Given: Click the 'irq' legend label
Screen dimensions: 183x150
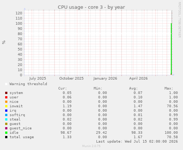Looking at the screenshot, I should click(x=13, y=111).
